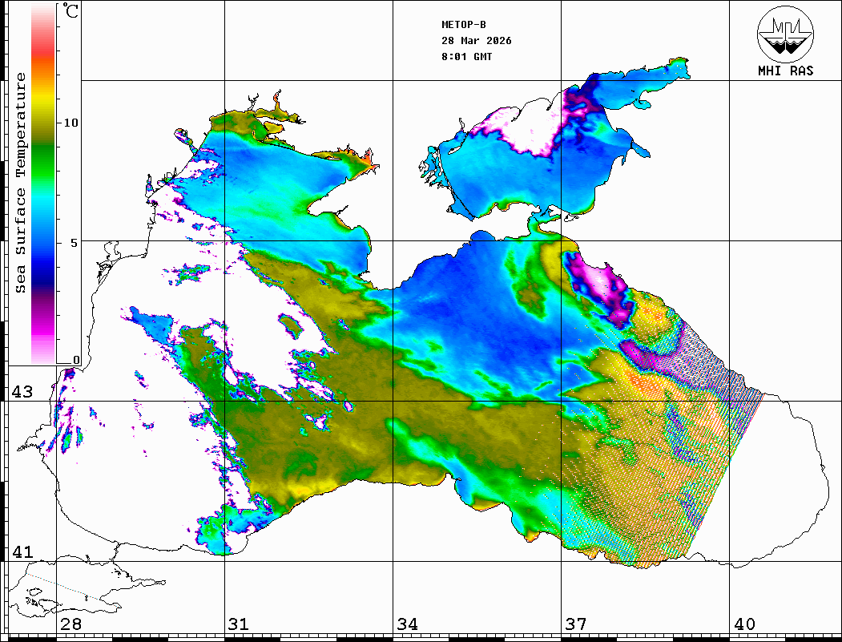Click the 5 mark on temperature scale
Screen dimensions: 842x642
pyautogui.click(x=75, y=243)
